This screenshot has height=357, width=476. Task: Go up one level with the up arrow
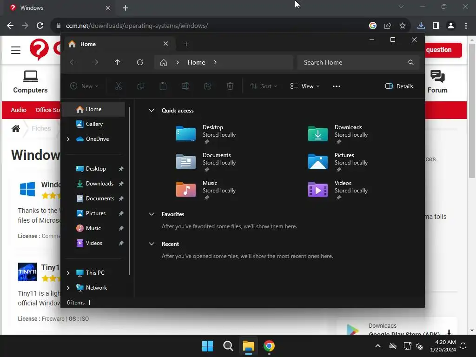click(118, 62)
